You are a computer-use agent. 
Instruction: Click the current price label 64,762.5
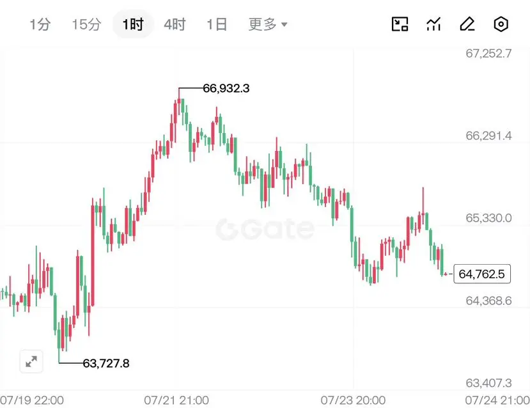tap(482, 274)
